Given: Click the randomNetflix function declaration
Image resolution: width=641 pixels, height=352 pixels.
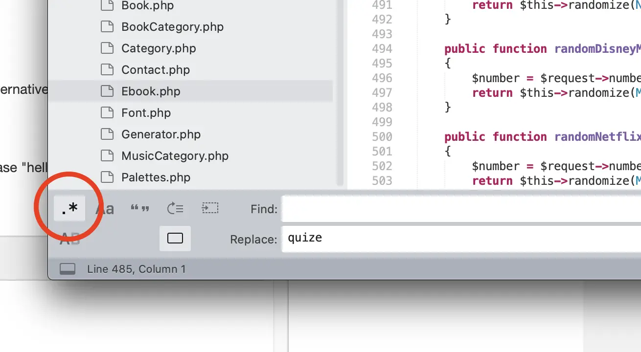Looking at the screenshot, I should (542, 137).
